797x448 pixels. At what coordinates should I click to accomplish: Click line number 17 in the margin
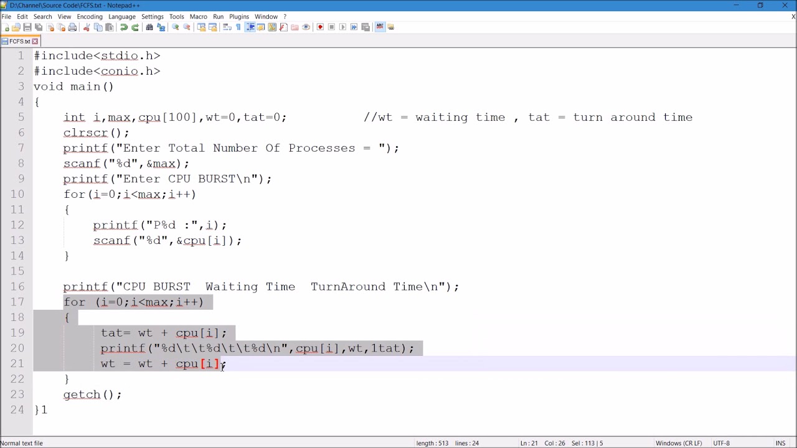(x=17, y=302)
